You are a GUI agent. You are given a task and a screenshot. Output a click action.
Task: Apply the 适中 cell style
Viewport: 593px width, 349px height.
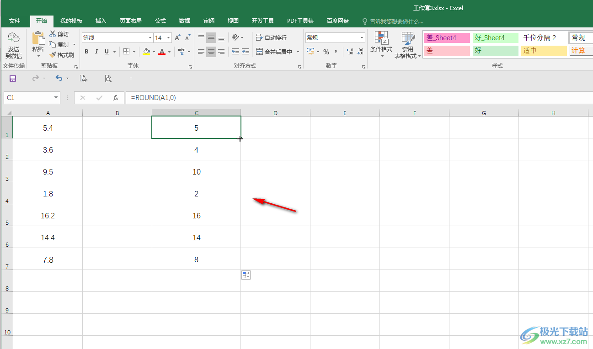click(x=544, y=51)
